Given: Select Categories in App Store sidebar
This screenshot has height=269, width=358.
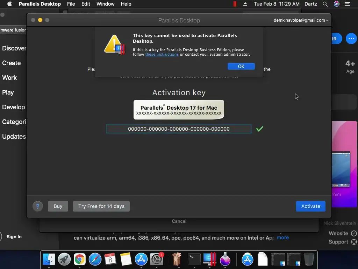Looking at the screenshot, I should (13, 122).
